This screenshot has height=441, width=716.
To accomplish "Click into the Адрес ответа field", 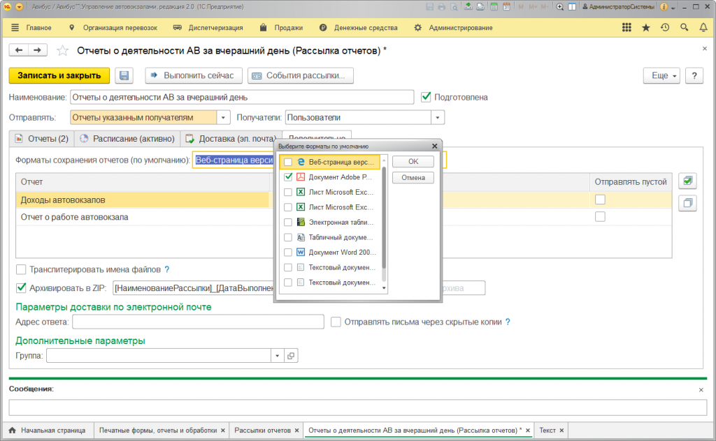I will click(198, 322).
